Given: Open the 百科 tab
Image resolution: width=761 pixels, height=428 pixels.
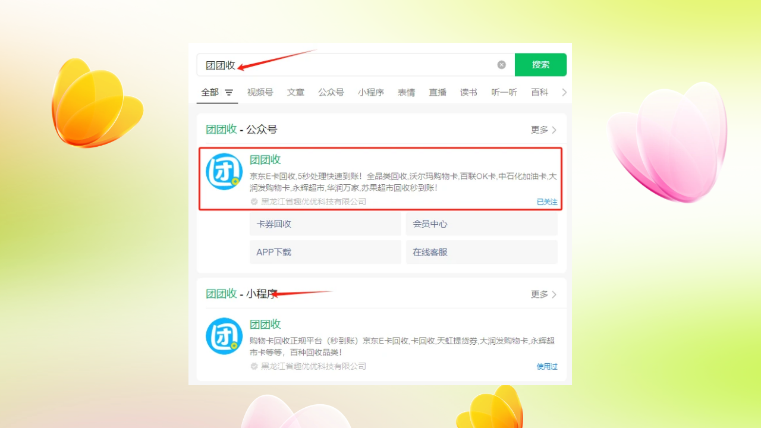Looking at the screenshot, I should (x=540, y=92).
